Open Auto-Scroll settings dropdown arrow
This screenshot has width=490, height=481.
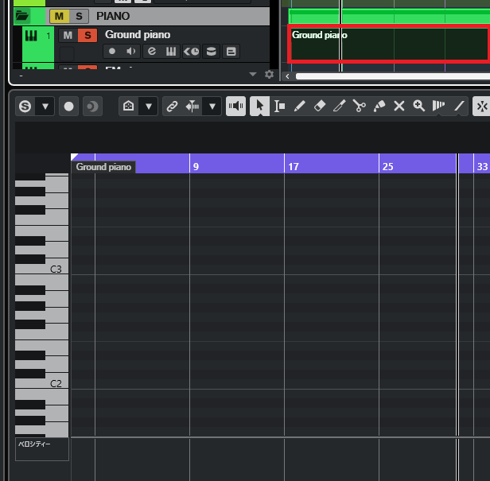pos(212,107)
